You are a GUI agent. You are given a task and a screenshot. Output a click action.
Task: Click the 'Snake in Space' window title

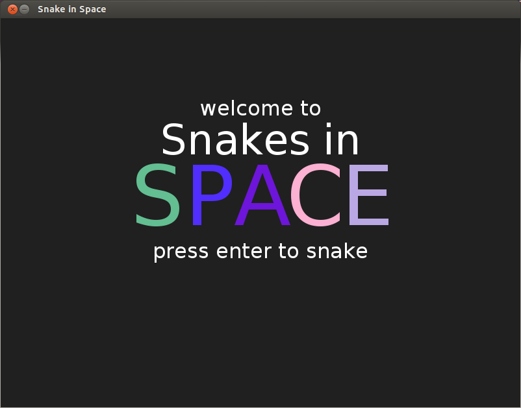coord(71,9)
